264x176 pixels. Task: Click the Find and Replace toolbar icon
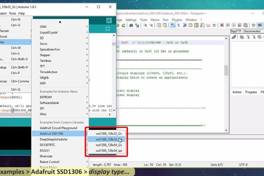tap(137, 25)
